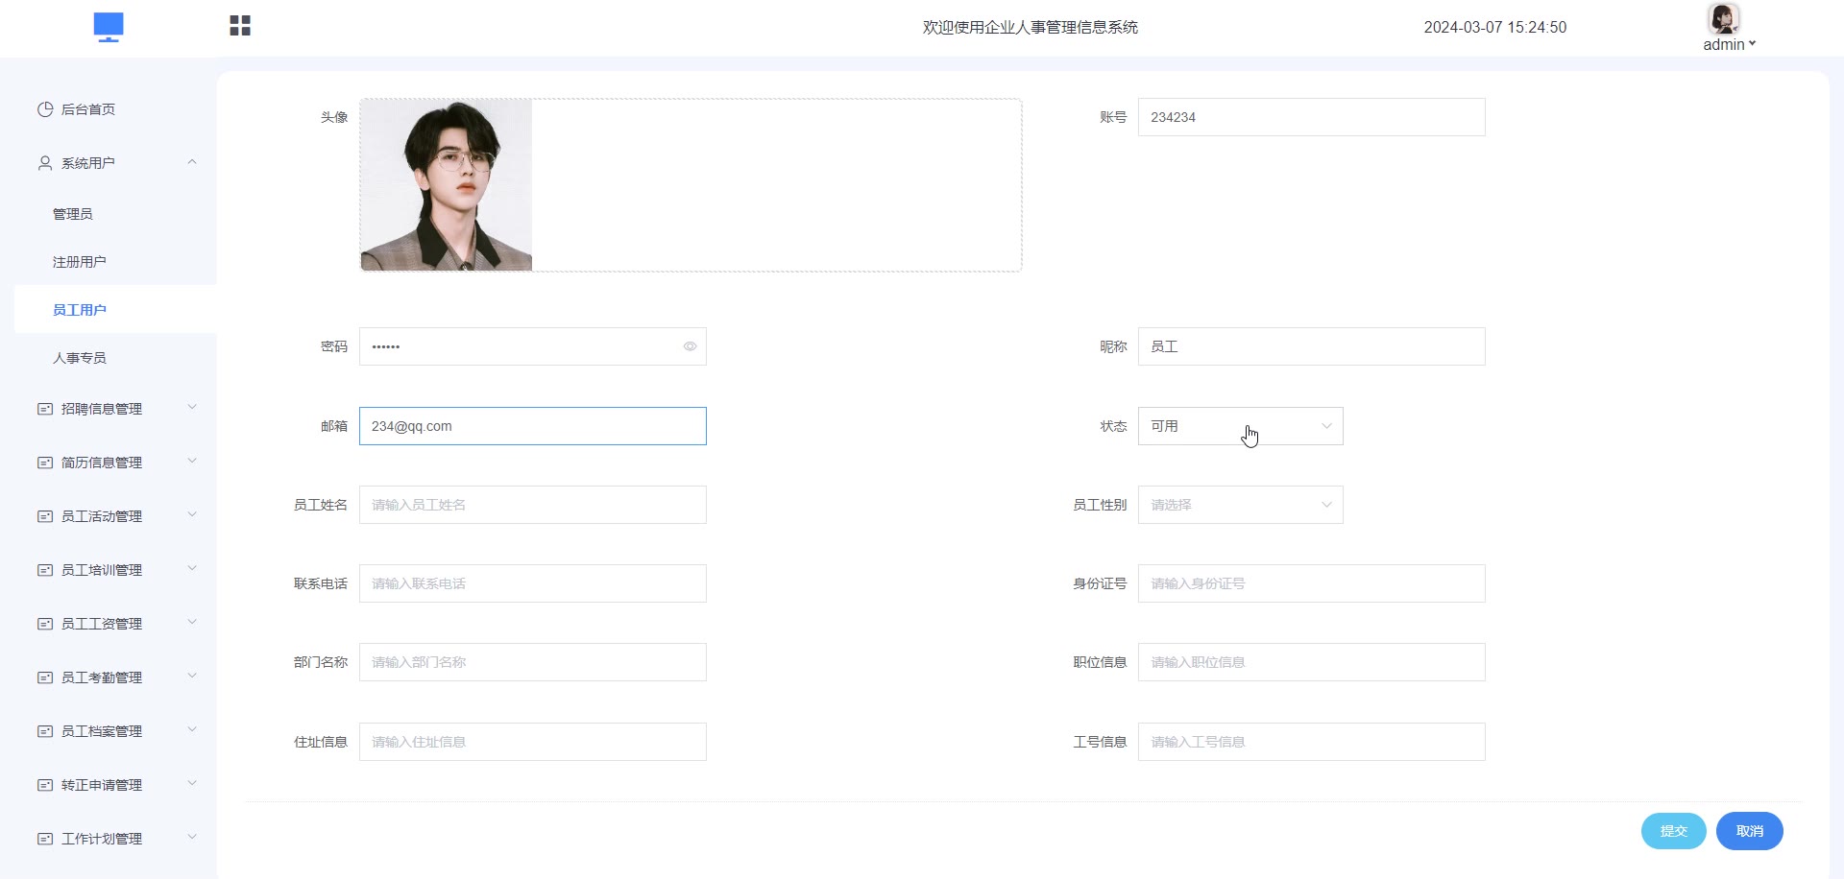
Task: Click the 简历信息管理 menu icon
Action: pyautogui.click(x=45, y=463)
